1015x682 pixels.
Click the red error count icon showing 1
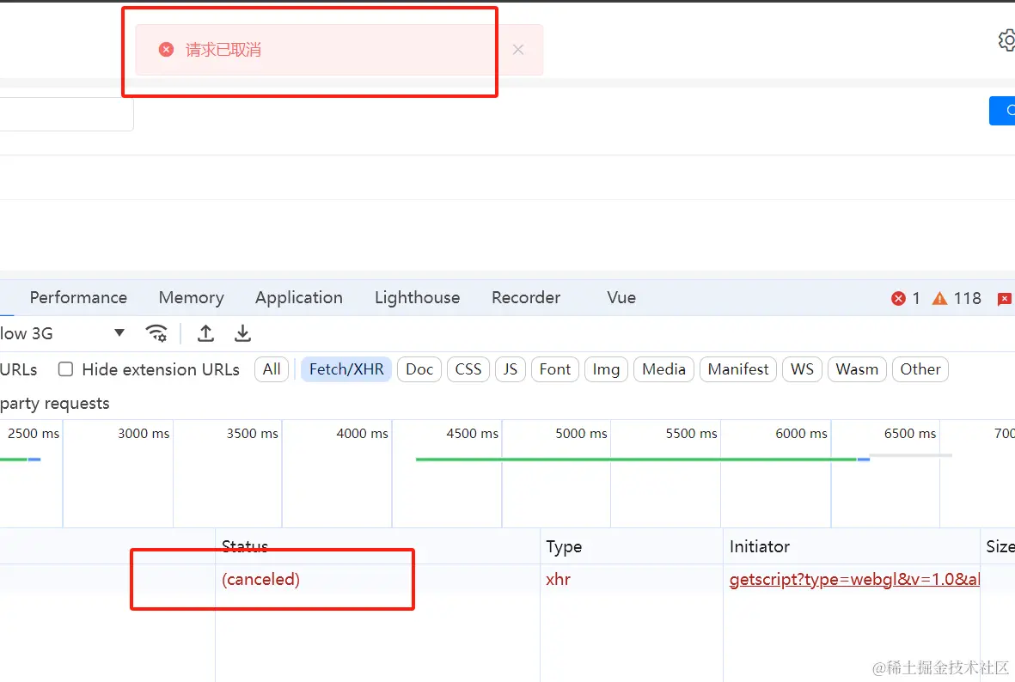[x=898, y=298]
